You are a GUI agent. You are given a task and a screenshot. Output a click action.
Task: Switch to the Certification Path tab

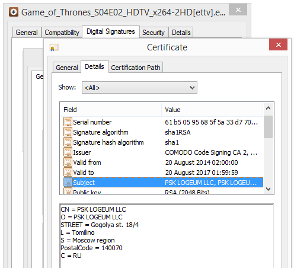coord(136,68)
